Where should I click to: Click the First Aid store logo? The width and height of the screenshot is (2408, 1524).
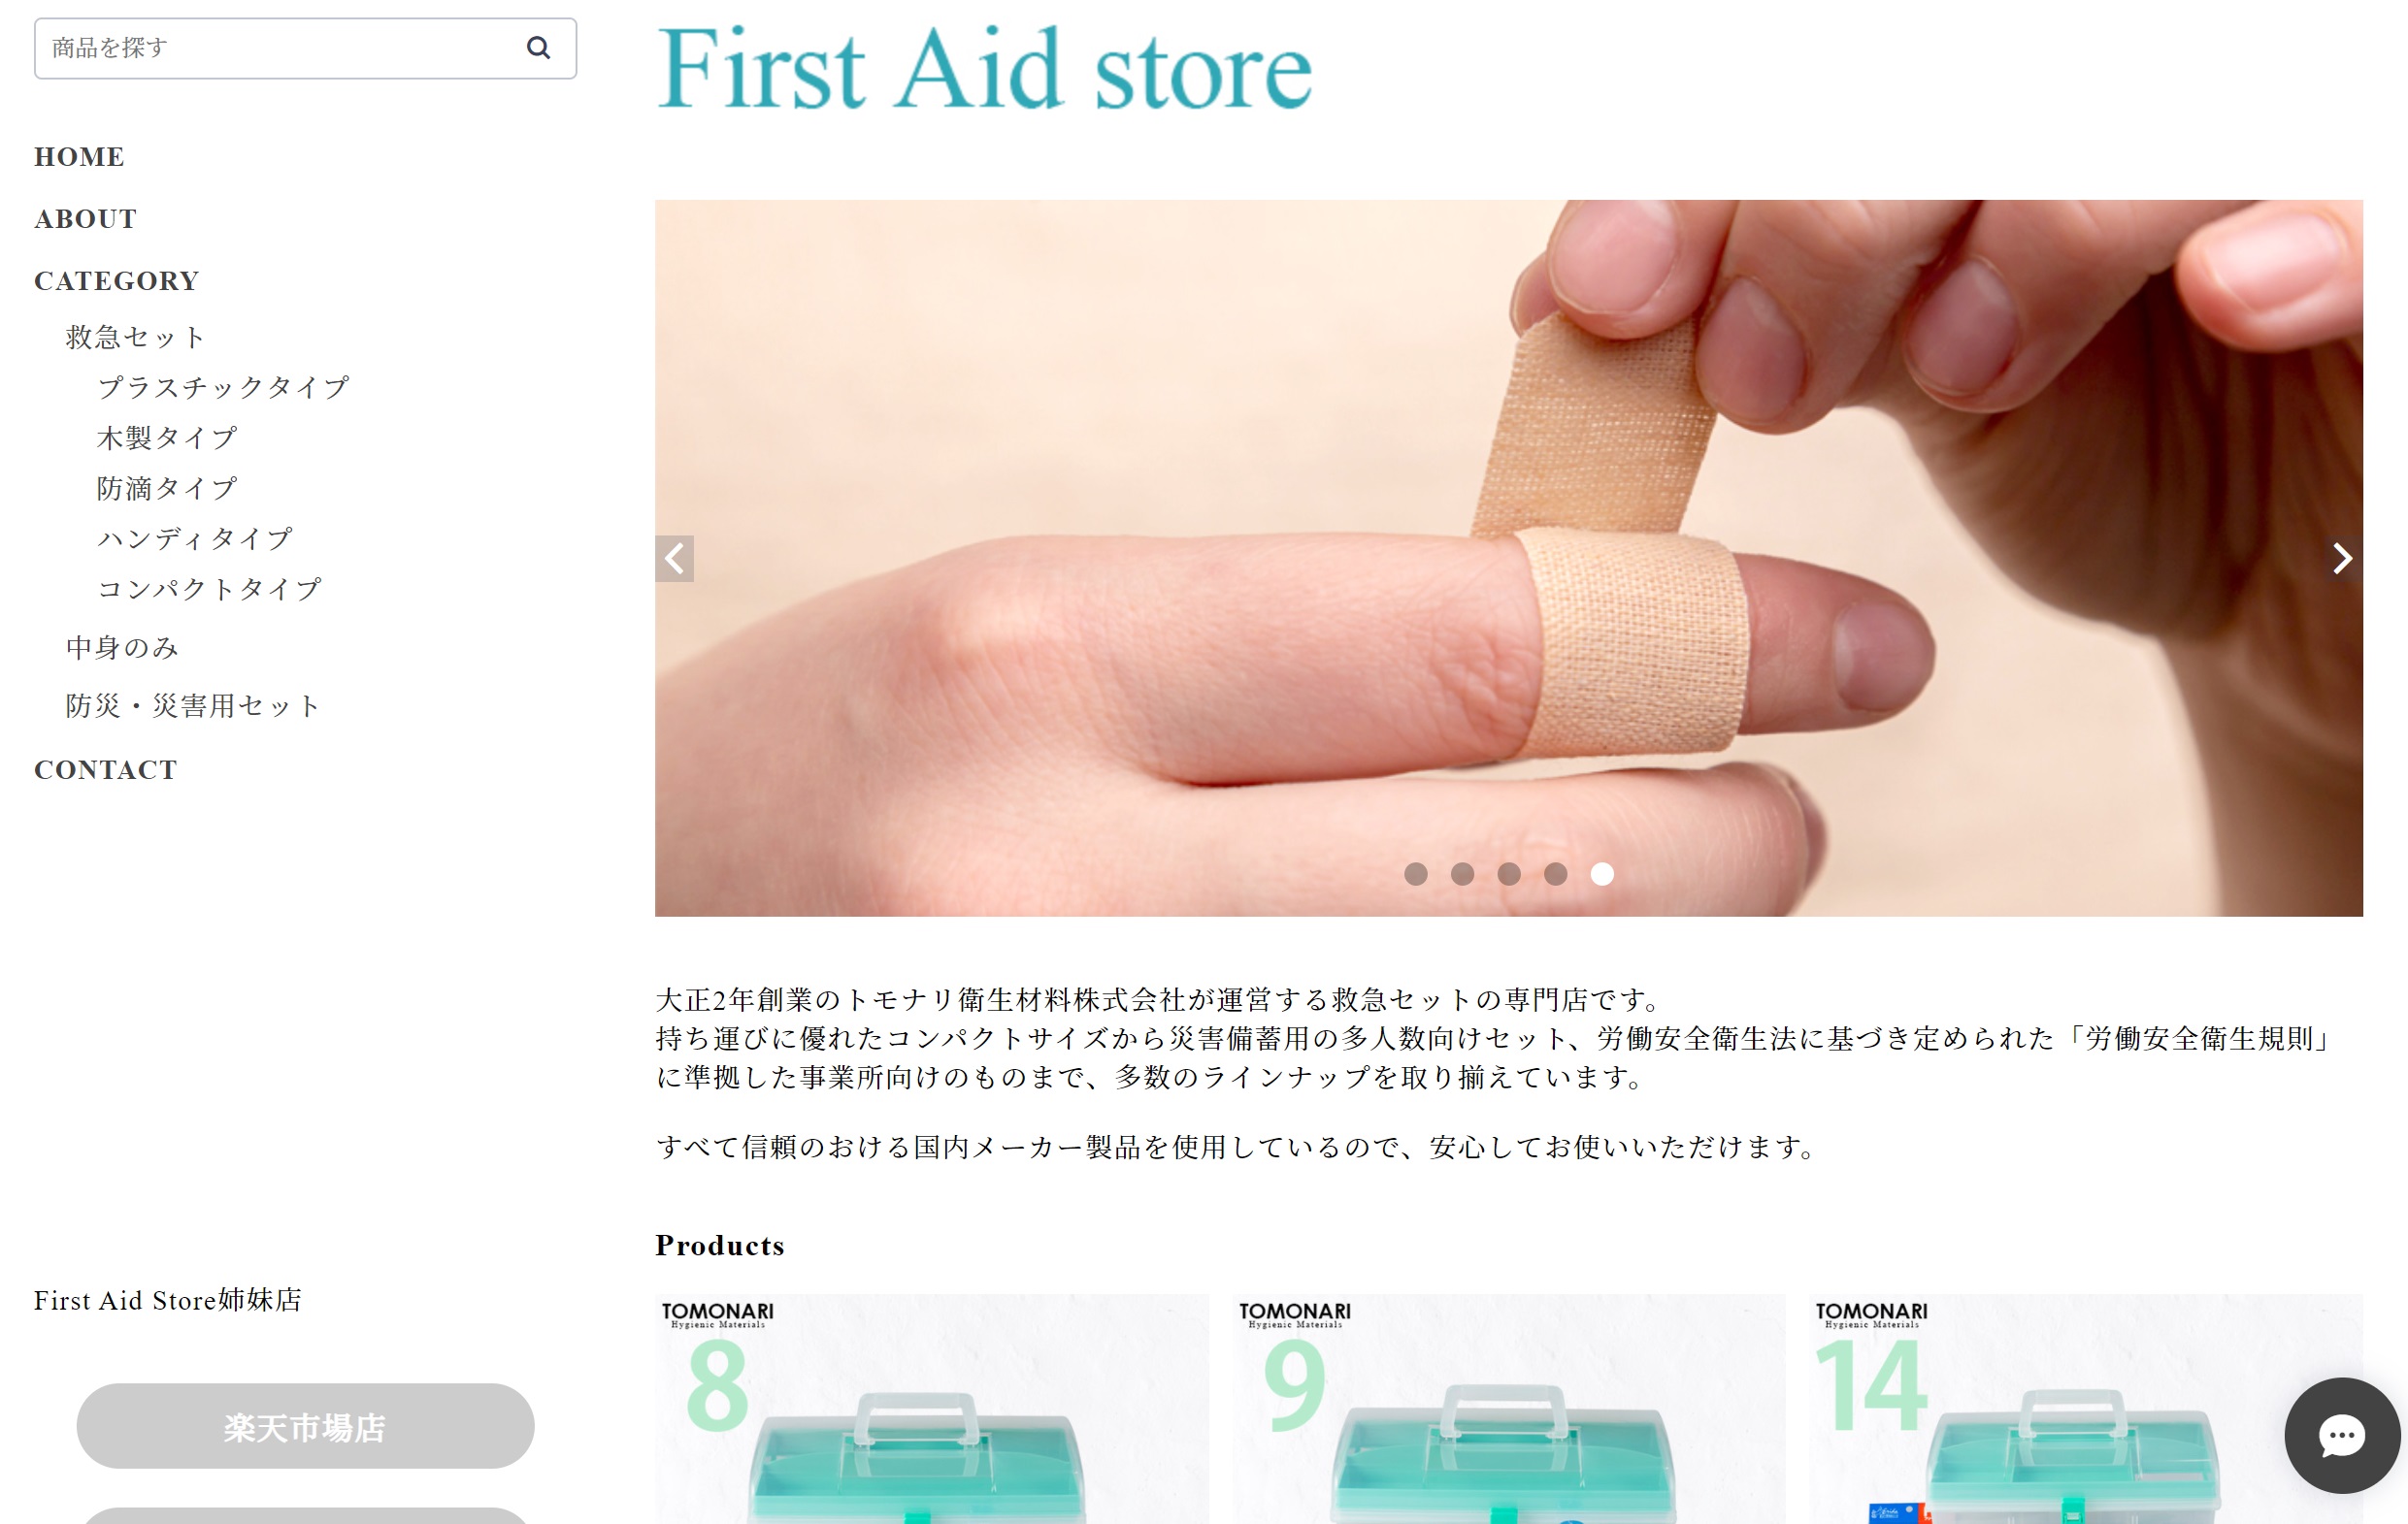click(x=984, y=68)
